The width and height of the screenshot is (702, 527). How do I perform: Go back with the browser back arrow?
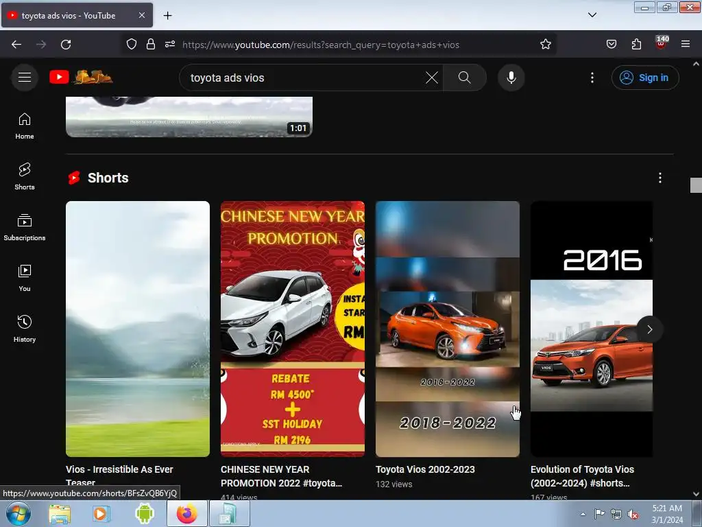click(16, 45)
